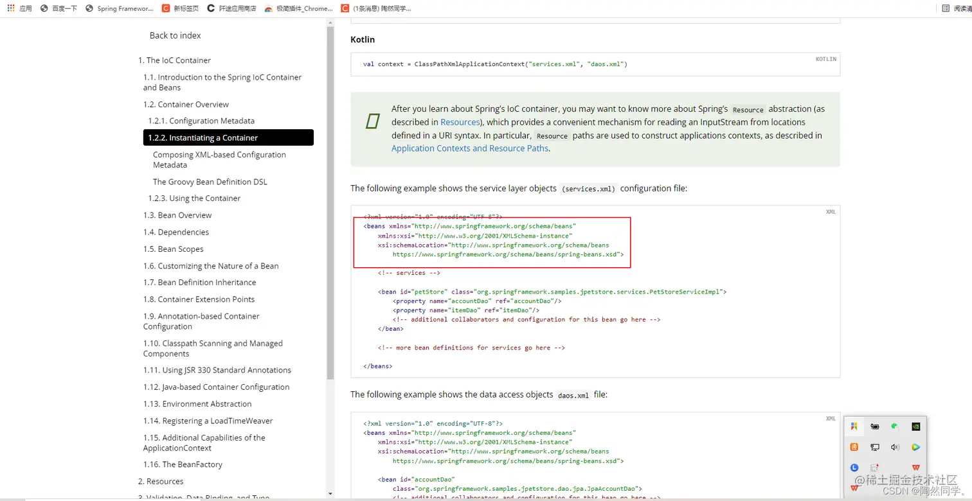Open 1.2.3. Using the Container
This screenshot has width=972, height=501.
[194, 198]
